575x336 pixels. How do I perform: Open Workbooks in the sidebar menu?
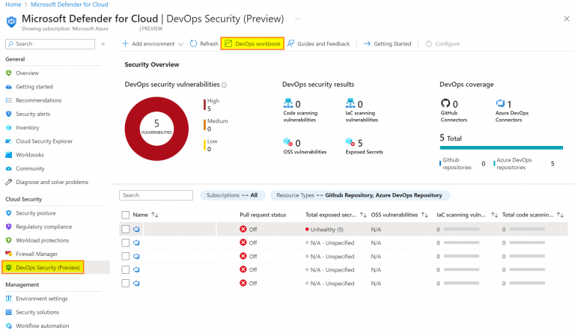pyautogui.click(x=30, y=155)
